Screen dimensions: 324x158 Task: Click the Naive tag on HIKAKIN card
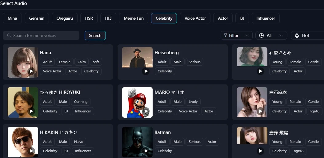[78, 142]
